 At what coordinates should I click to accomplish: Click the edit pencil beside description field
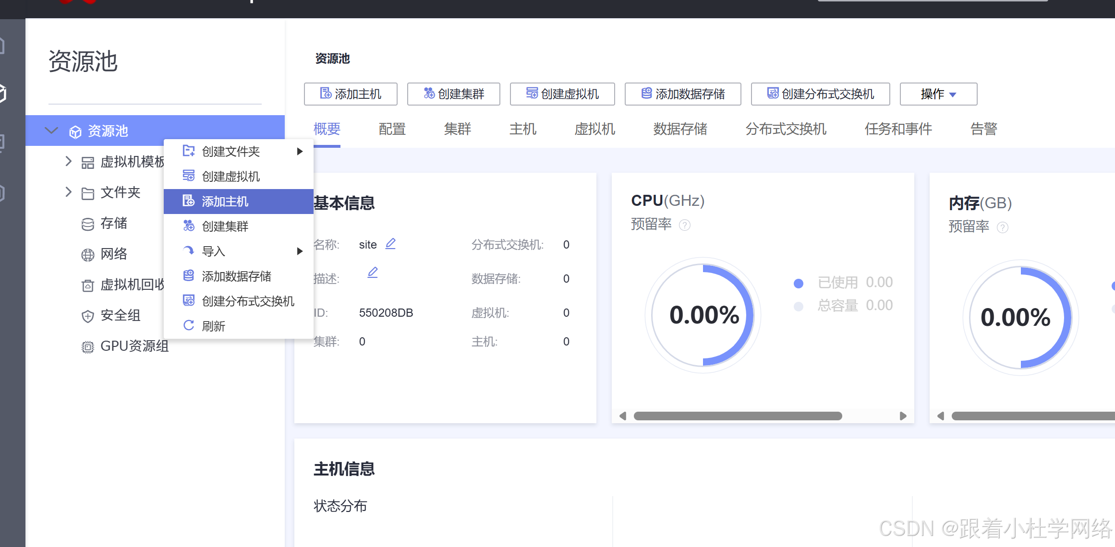[x=373, y=273]
